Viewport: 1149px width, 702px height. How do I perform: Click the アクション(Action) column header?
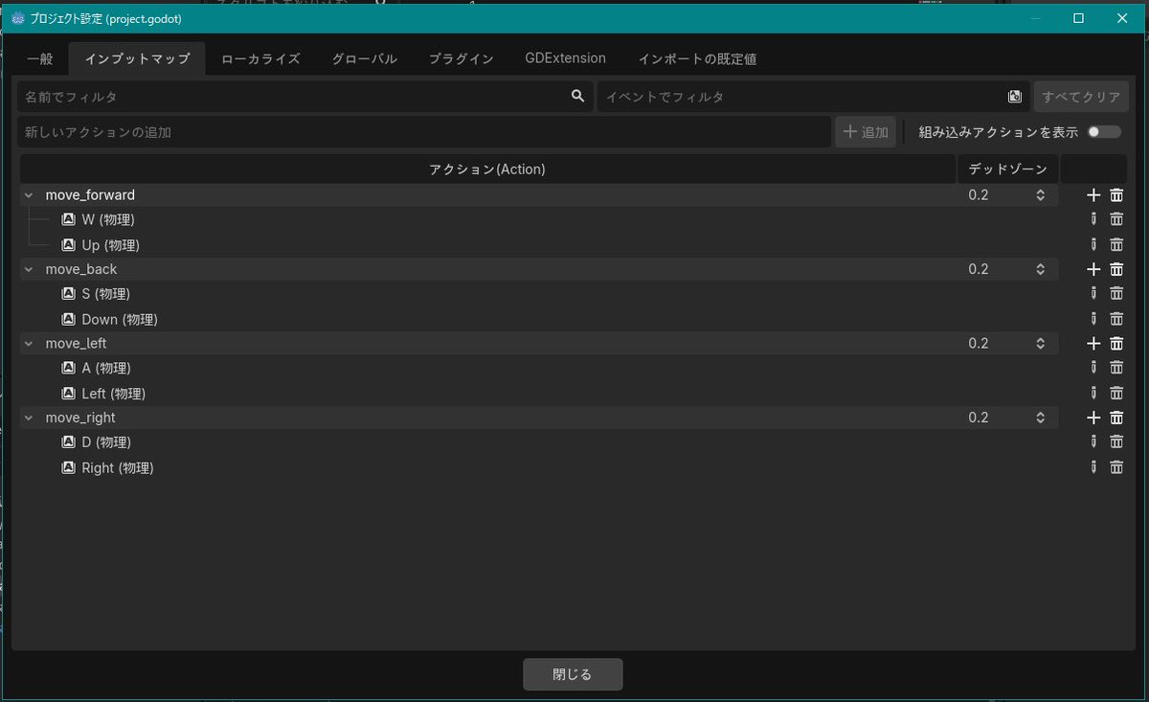pyautogui.click(x=487, y=170)
